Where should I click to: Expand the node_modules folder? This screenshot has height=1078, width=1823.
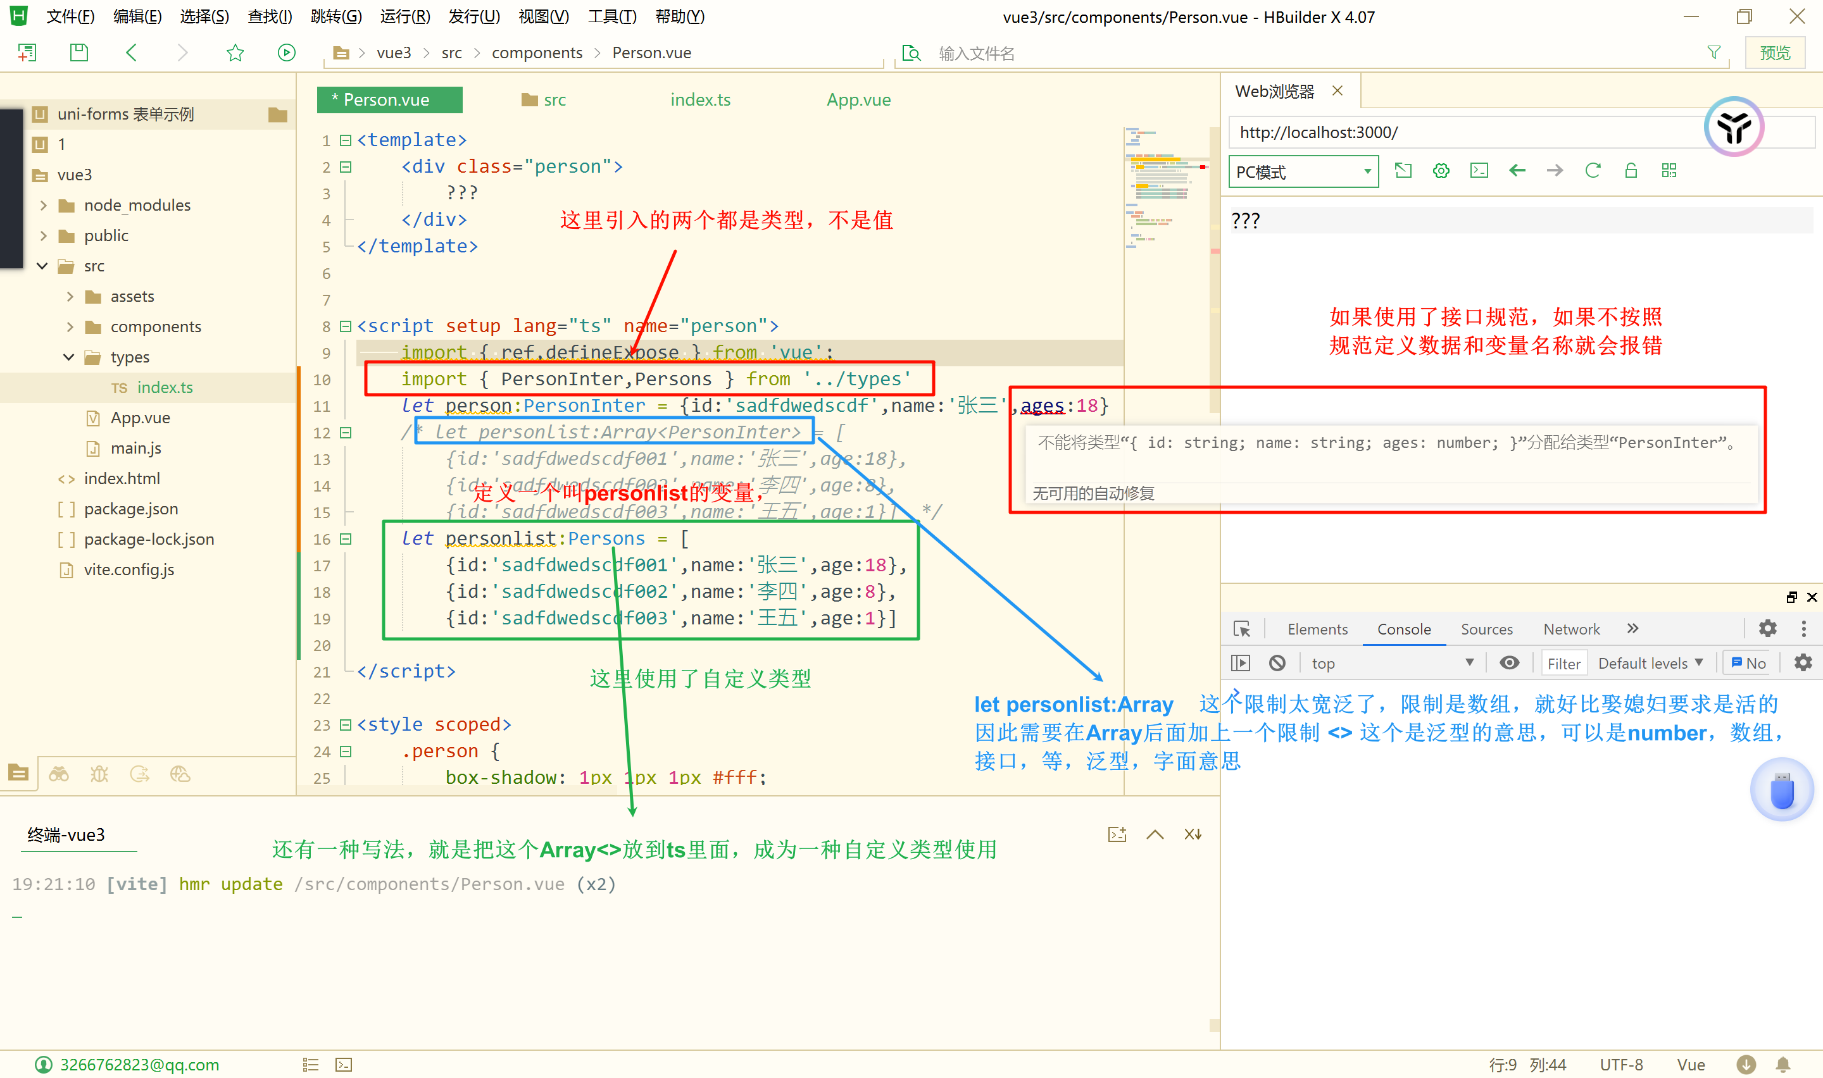click(44, 206)
